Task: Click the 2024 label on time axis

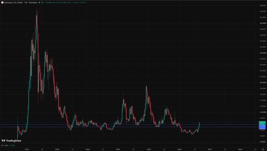Action: [118, 149]
